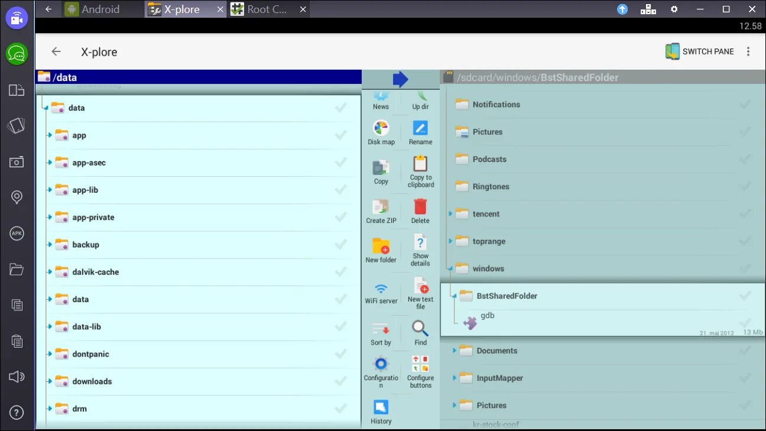Close the Root C... tab
The height and width of the screenshot is (431, 766).
click(303, 9)
